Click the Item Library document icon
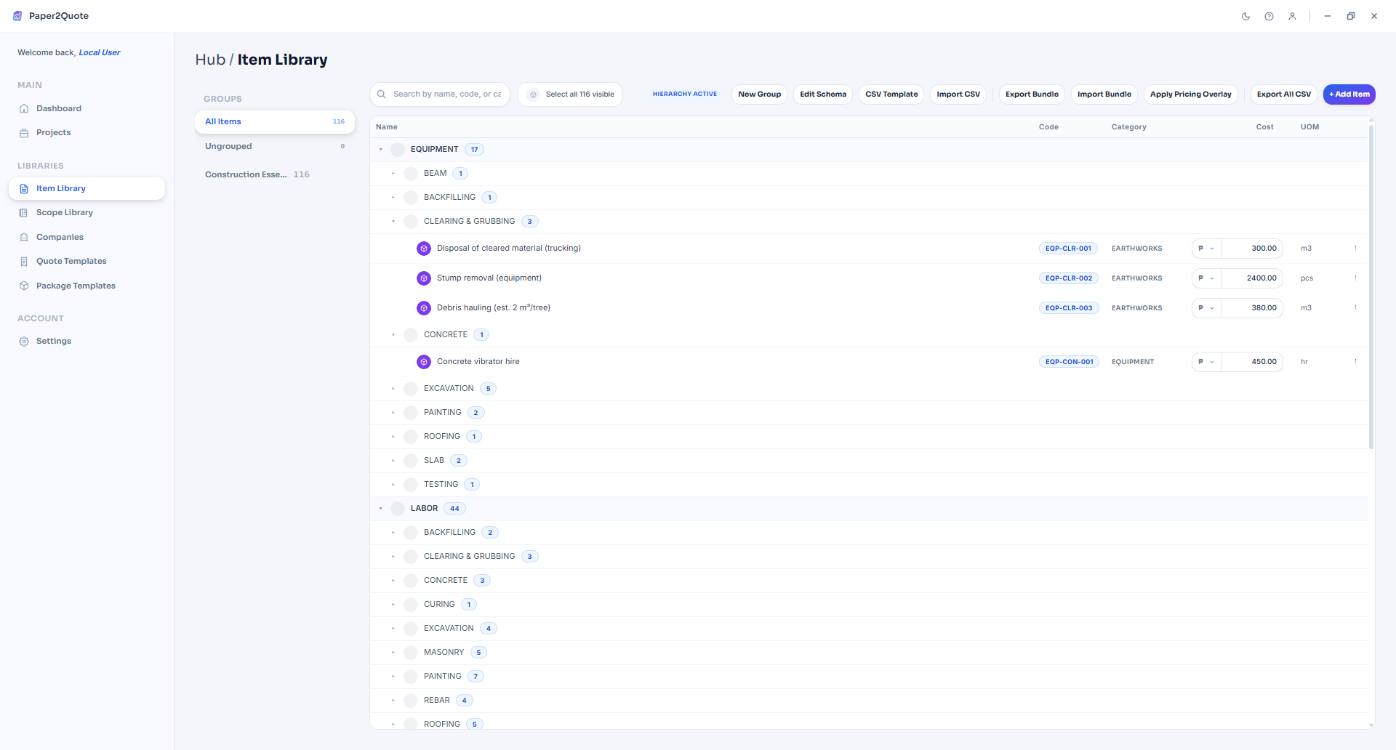This screenshot has width=1396, height=750. click(24, 189)
